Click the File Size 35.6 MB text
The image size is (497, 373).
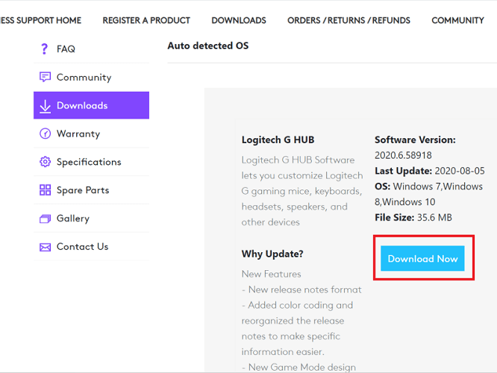pyautogui.click(x=413, y=217)
